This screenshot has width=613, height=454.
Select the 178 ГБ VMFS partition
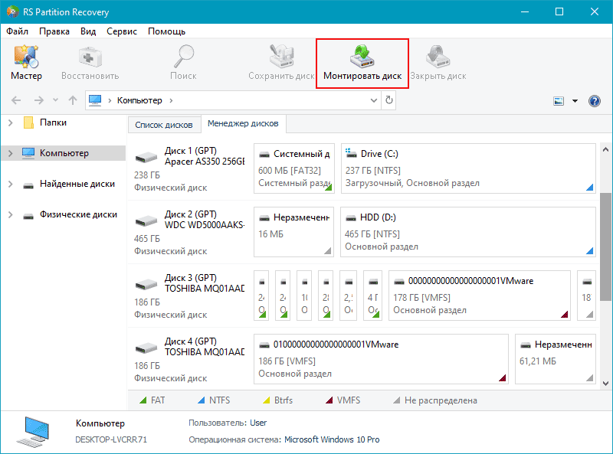[480, 296]
